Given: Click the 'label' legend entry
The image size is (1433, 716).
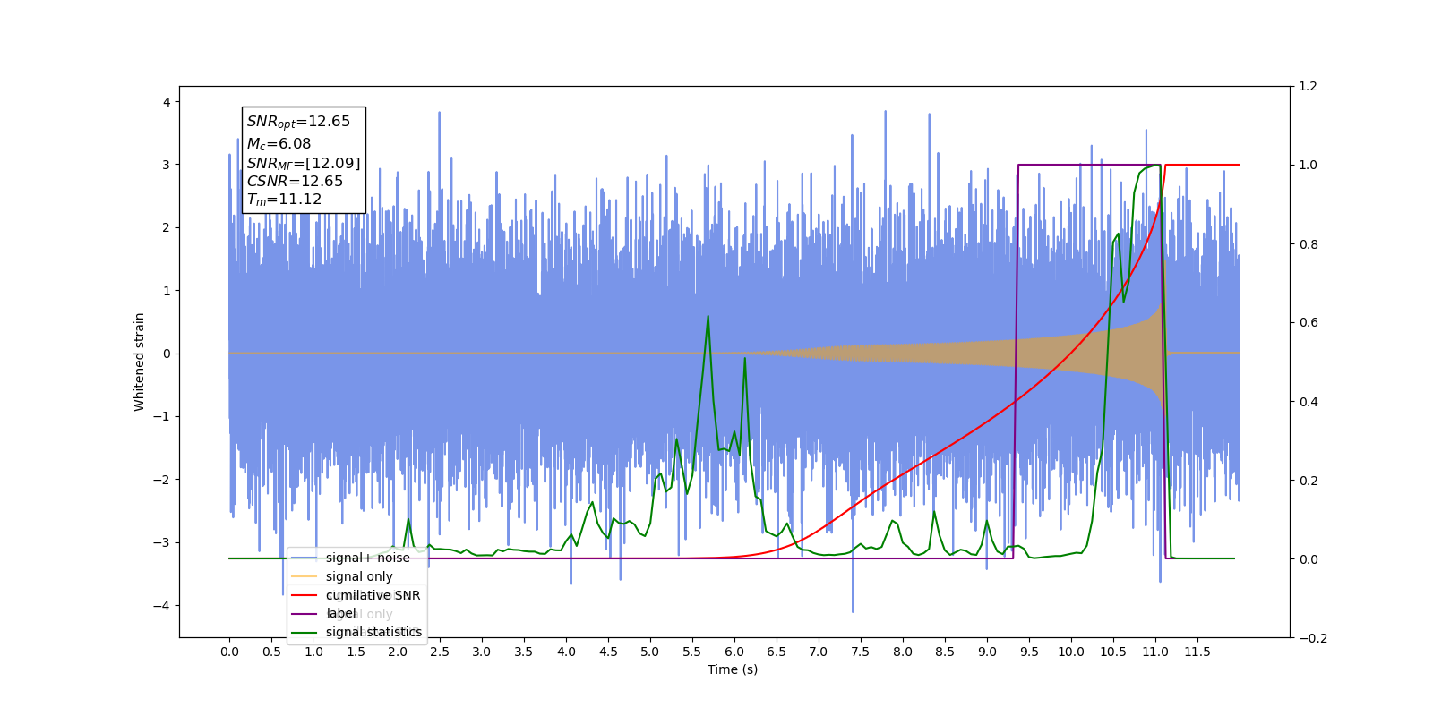Looking at the screenshot, I should 341,613.
